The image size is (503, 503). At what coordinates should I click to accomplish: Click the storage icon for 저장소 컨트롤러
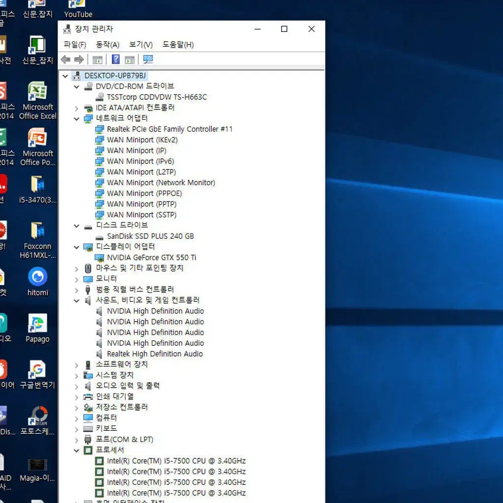pos(88,407)
